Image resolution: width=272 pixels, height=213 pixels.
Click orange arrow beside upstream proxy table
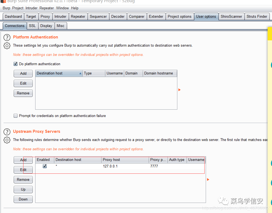[x=208, y=179]
